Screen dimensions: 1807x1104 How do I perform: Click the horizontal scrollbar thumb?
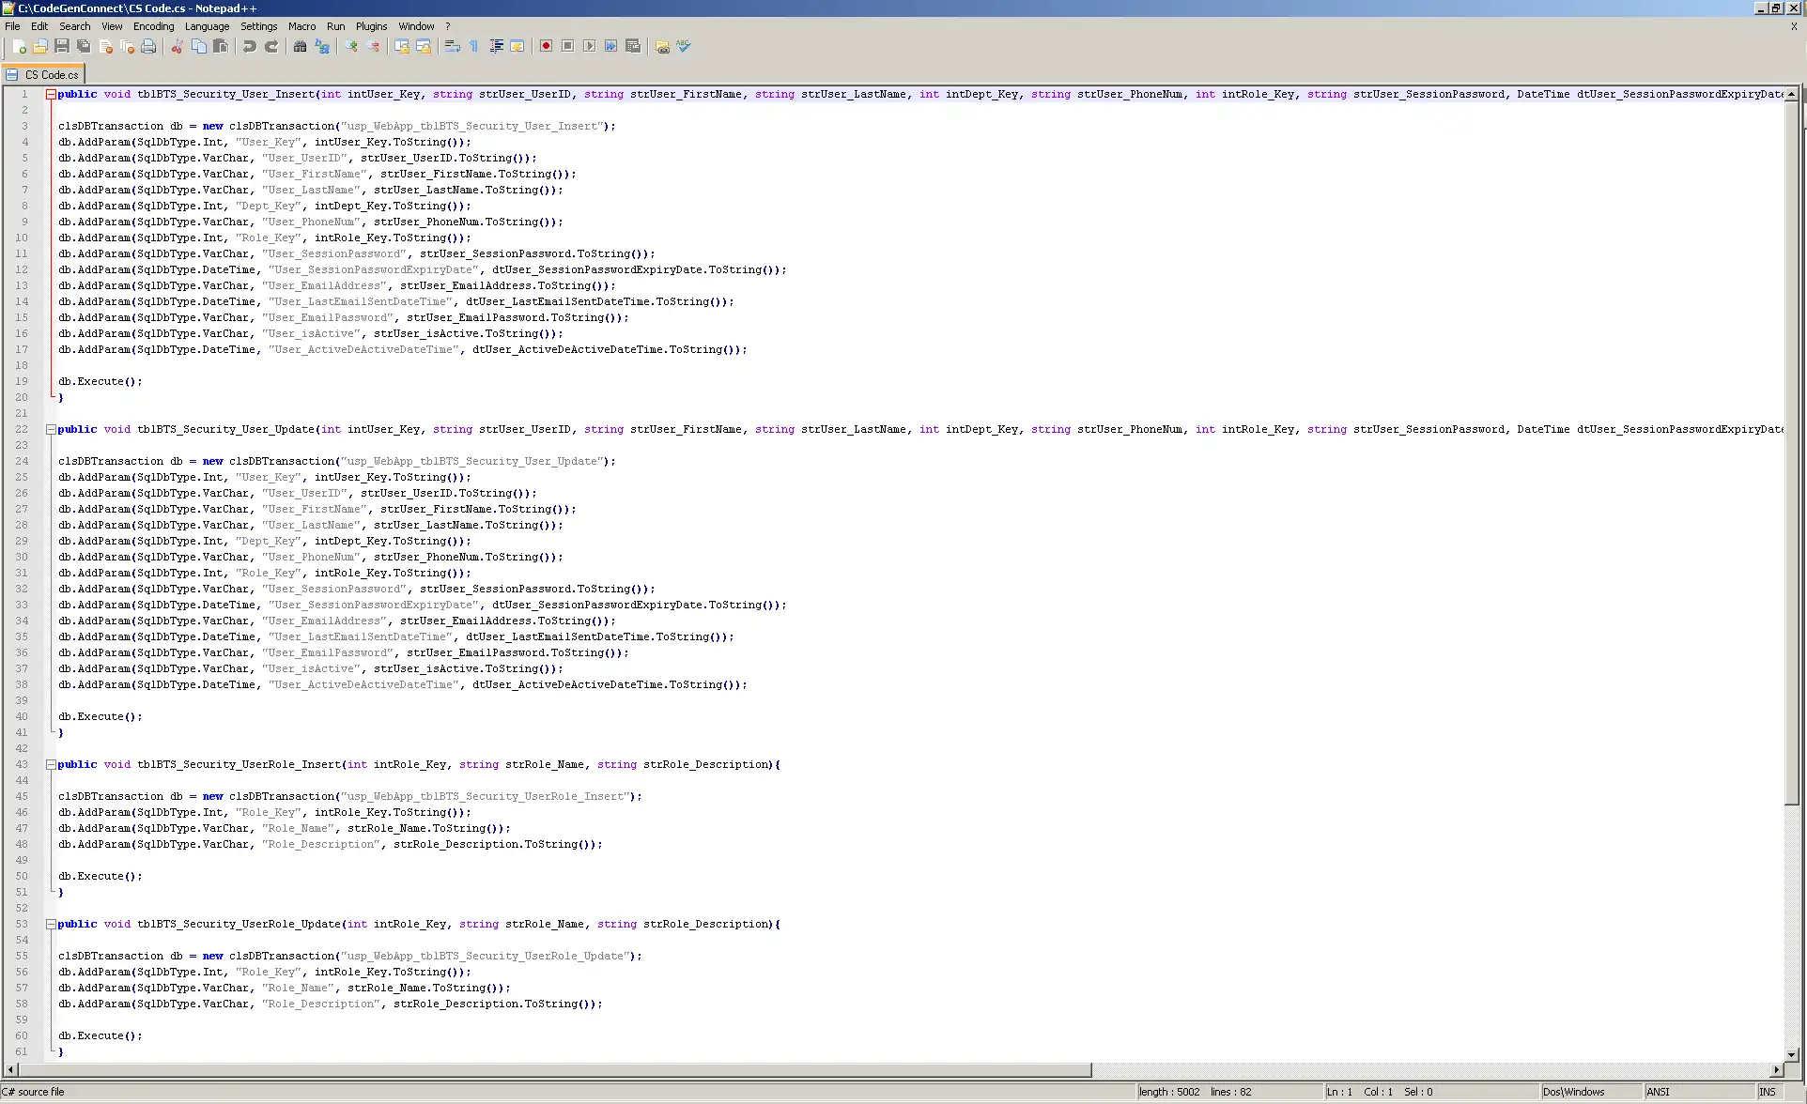tap(554, 1070)
